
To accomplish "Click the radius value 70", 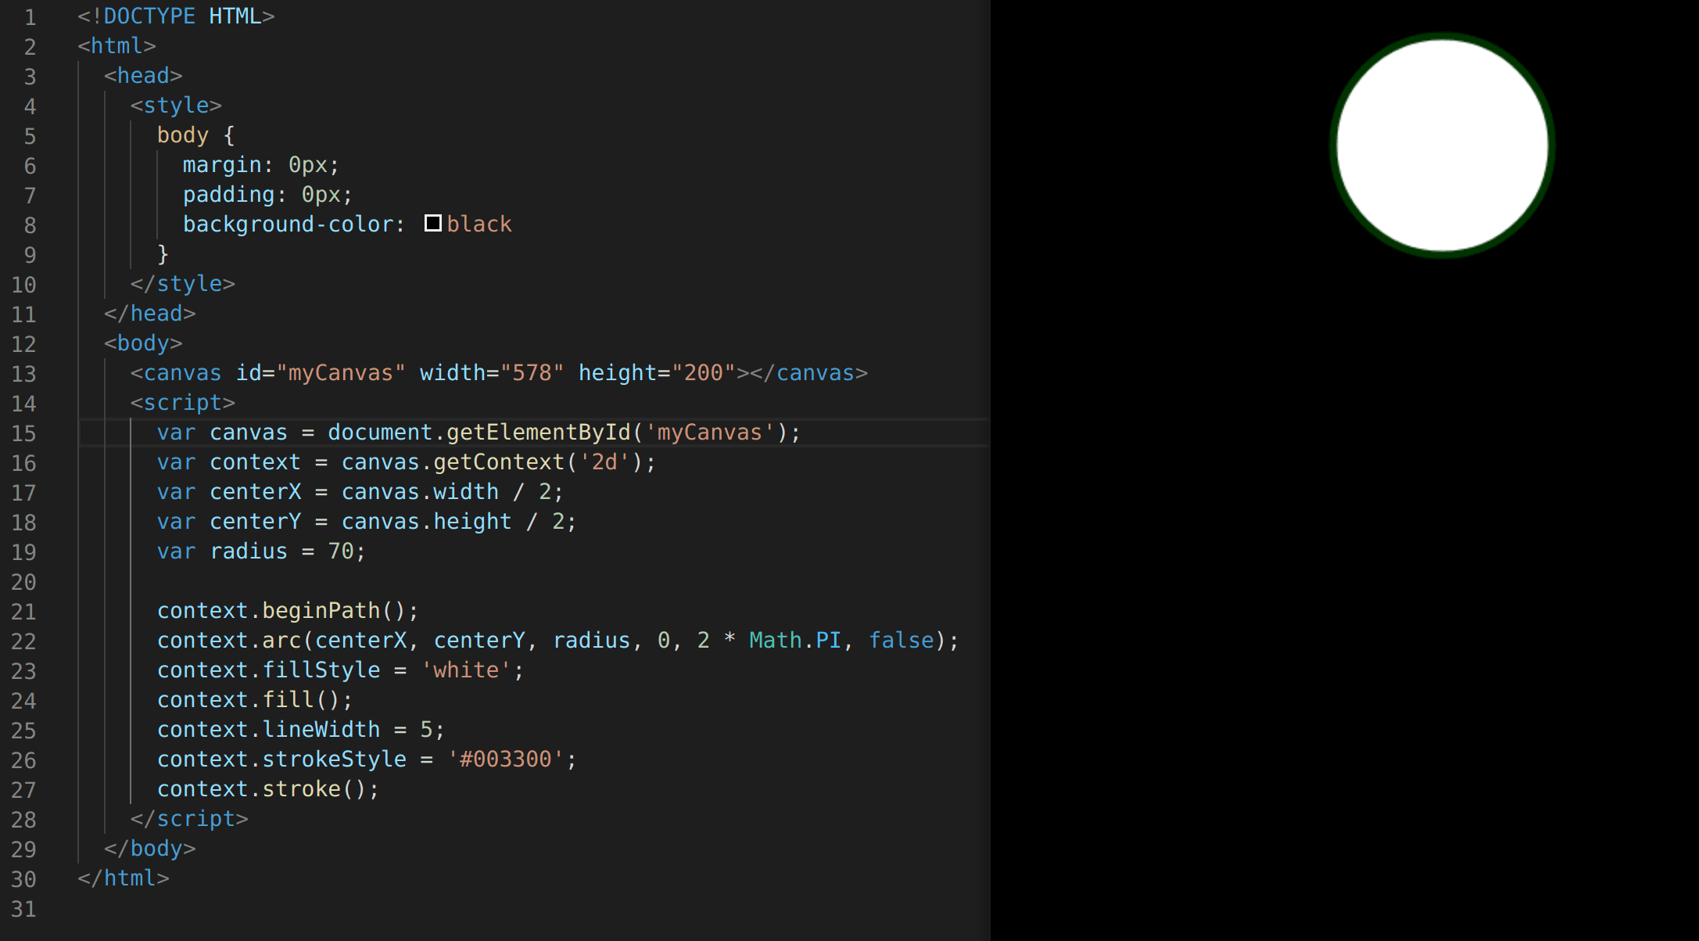I will [x=341, y=551].
